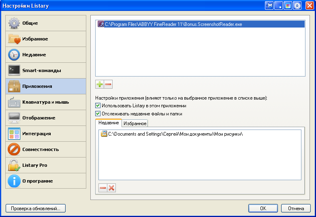Open the Listary Pro padlock icon

pos(14,165)
